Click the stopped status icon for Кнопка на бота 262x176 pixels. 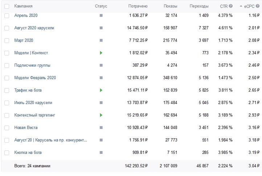coord(101,153)
